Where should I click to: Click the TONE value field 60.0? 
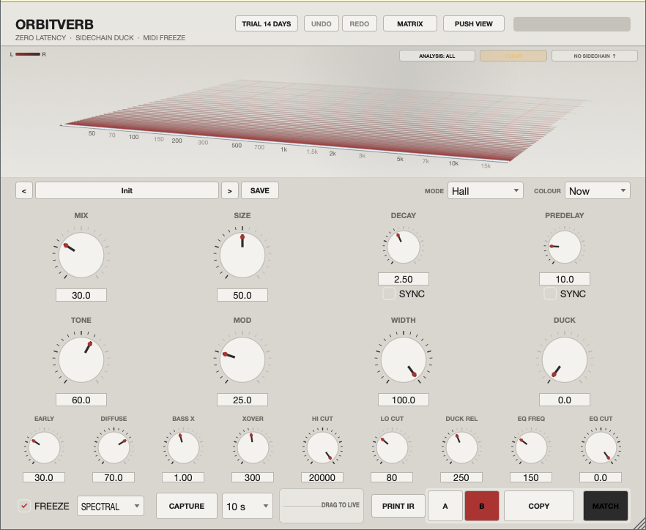[x=81, y=400]
